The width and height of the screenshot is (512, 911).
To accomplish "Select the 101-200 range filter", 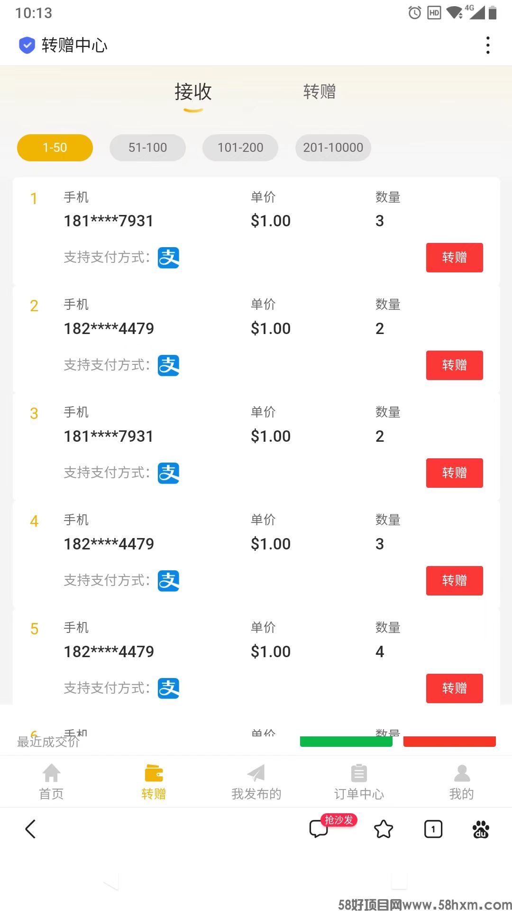I will [240, 148].
